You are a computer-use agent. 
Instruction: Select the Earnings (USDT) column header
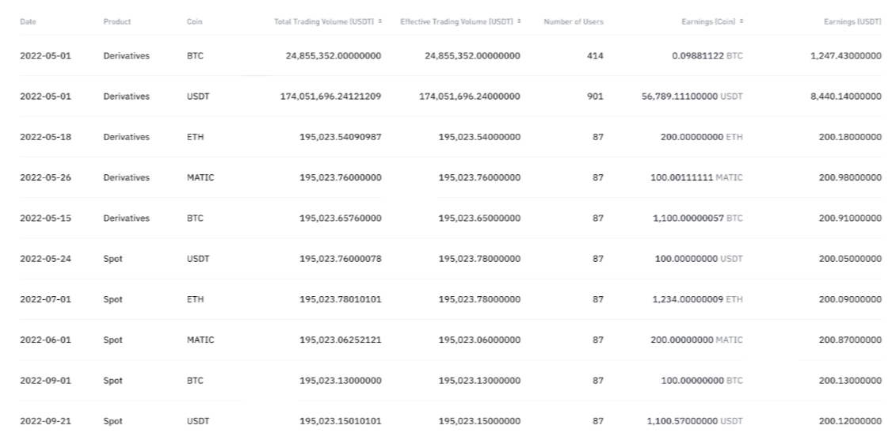[852, 21]
